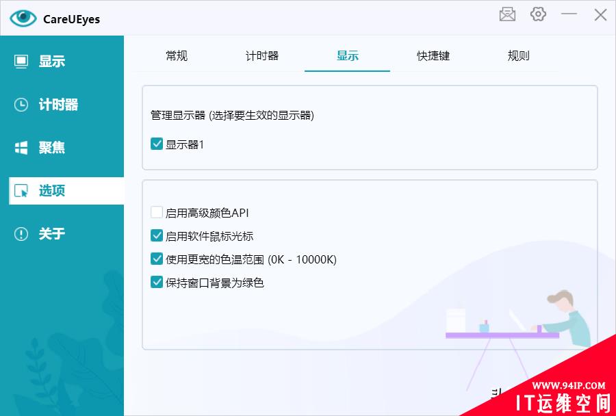Screen dimensions: 616x416
Task: Open the settings gear icon
Action: (538, 14)
